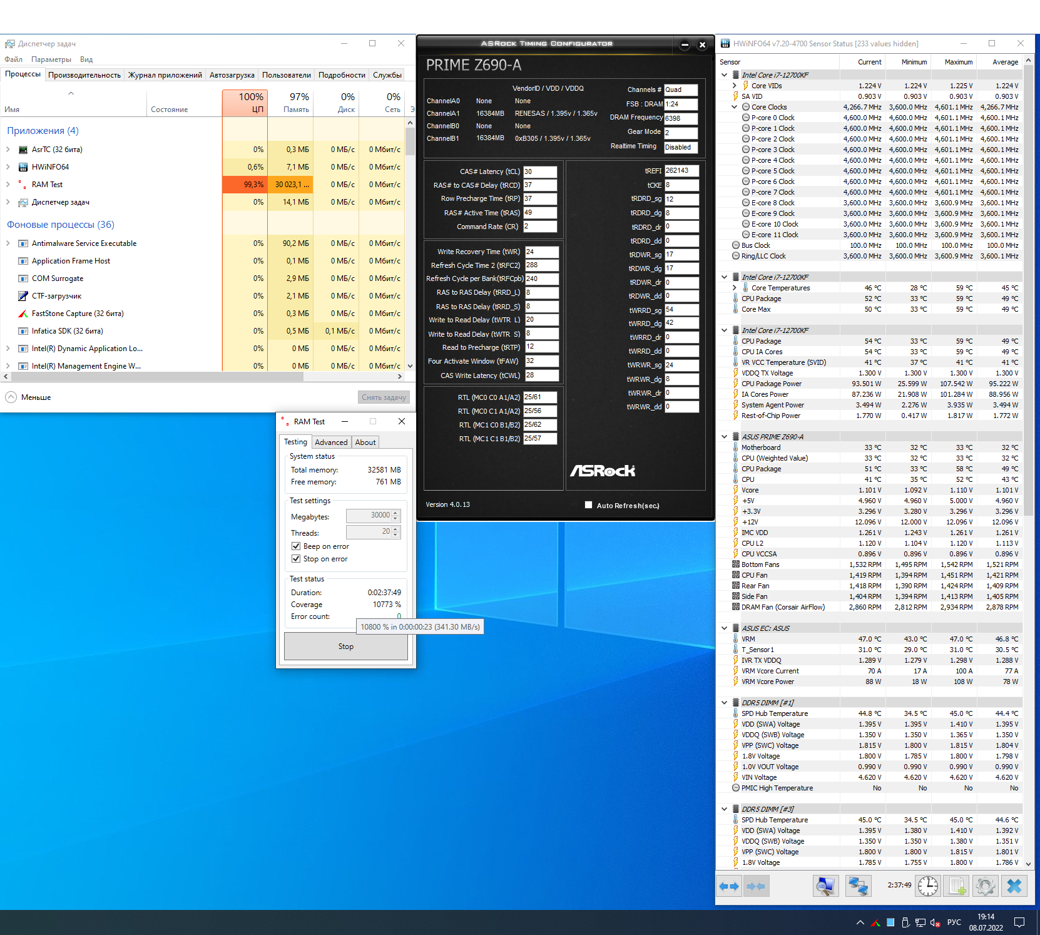Click HWiNFO inward arrows toolbar icon
1040x935 pixels.
[x=755, y=886]
